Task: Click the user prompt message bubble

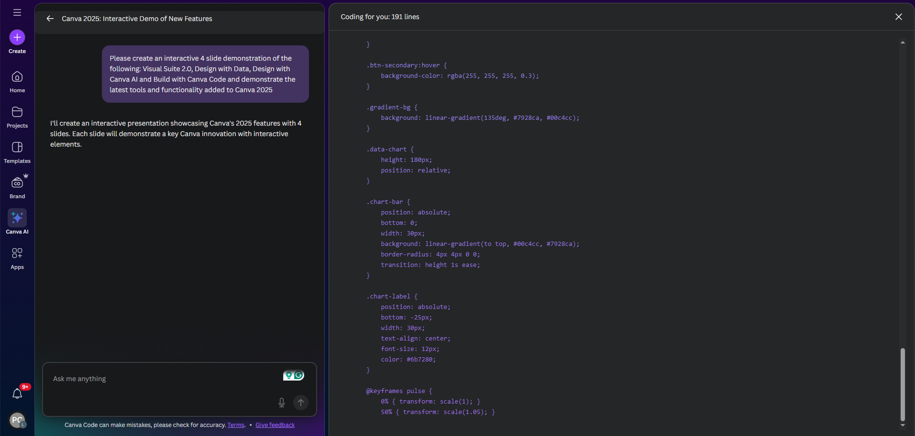Action: point(205,74)
